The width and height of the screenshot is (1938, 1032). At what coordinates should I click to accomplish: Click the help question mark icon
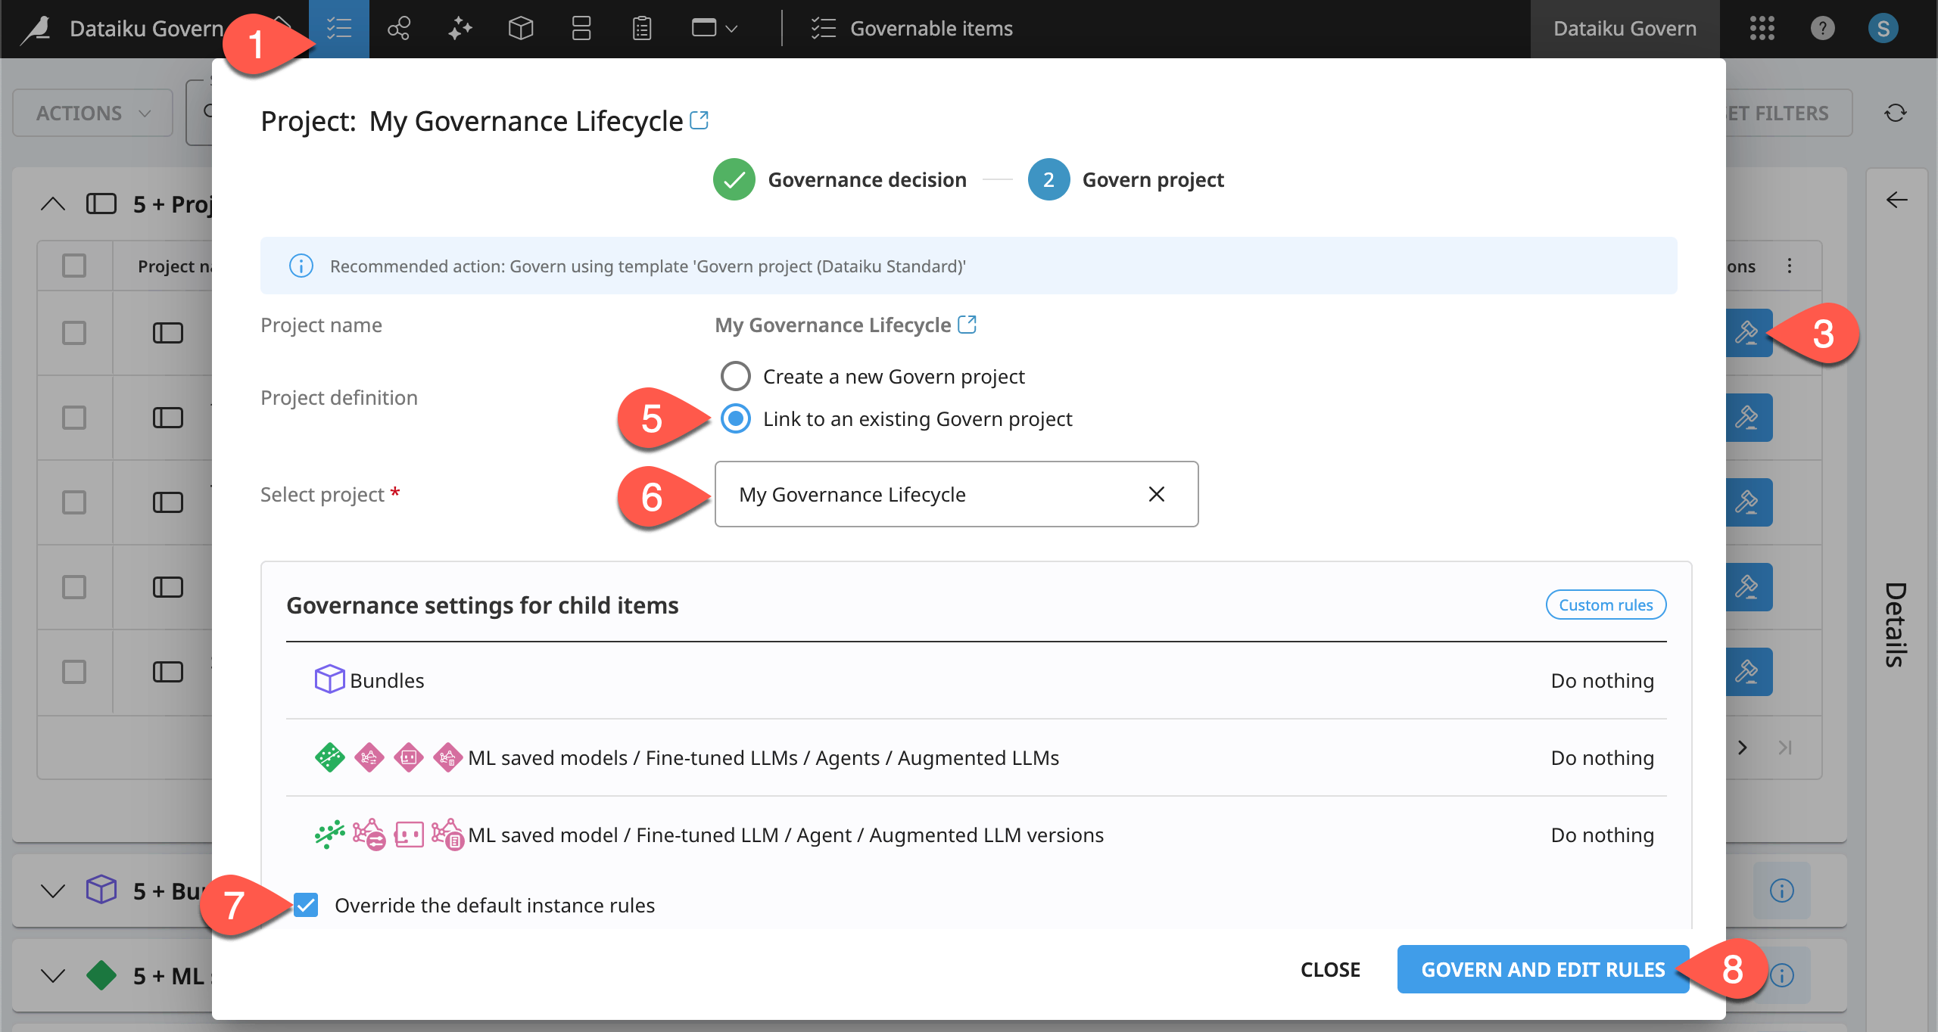(x=1823, y=28)
